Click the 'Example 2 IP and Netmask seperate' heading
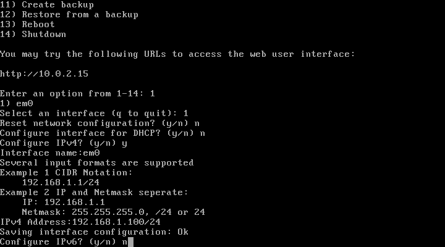Viewport: 445px width, 247px height. pos(94,192)
